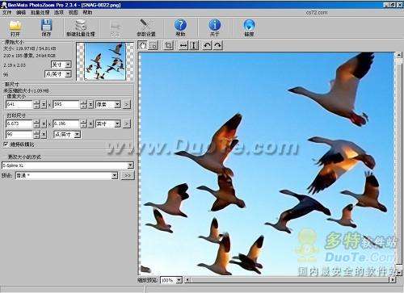404x293 pixels.
Task: Click the new resolution field showing 96
Action: tap(19, 134)
